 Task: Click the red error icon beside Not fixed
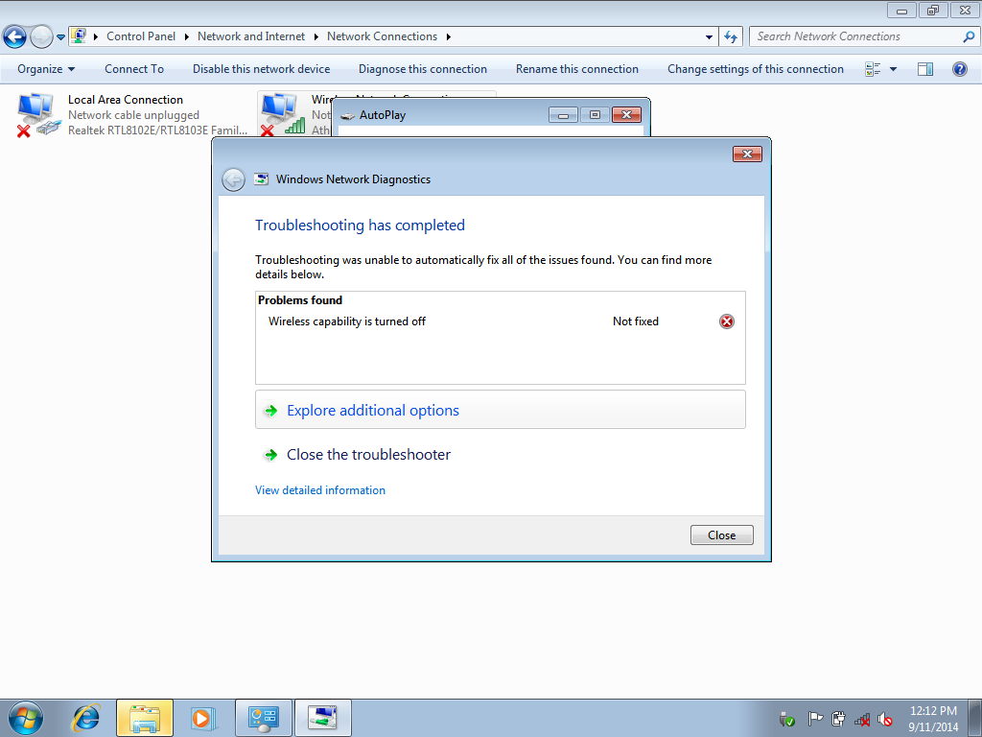pos(727,321)
